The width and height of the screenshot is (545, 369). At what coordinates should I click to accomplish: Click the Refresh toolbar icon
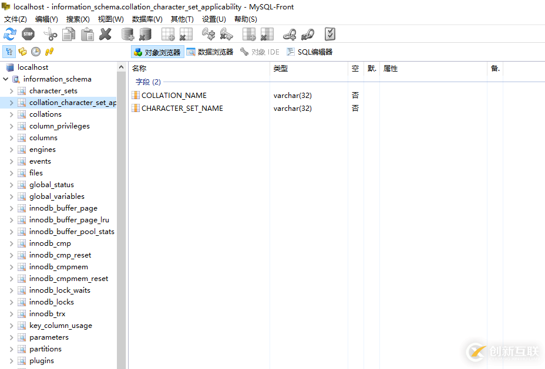pos(10,34)
